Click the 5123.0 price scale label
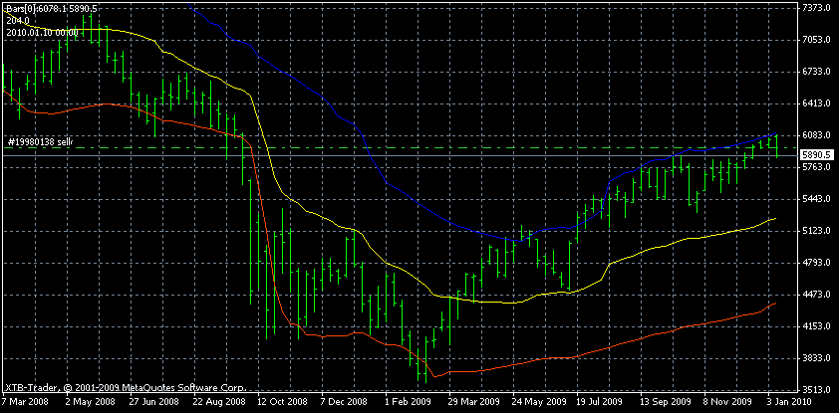This screenshot has width=839, height=413. 817,231
